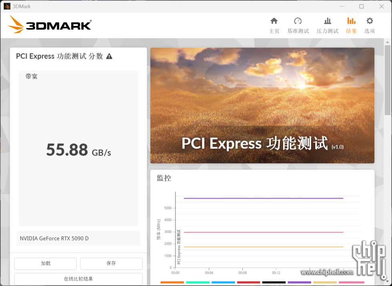Screen dimensions: 392x286
Task: Click the 加载 load button
Action: pos(46,263)
